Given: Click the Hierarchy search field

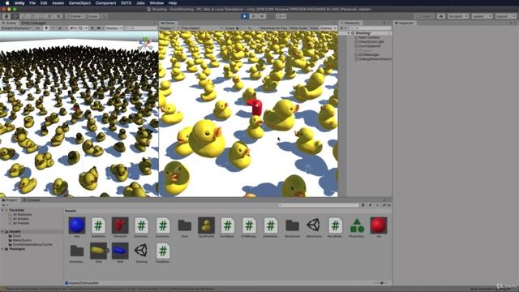Looking at the screenshot, I should [370, 28].
